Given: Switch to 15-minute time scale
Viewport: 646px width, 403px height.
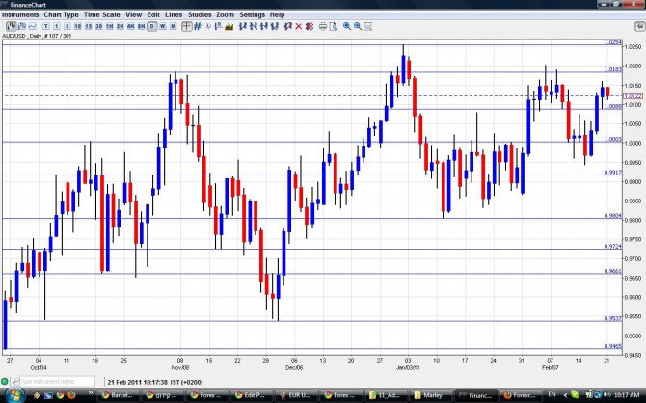Looking at the screenshot, I should 88,26.
